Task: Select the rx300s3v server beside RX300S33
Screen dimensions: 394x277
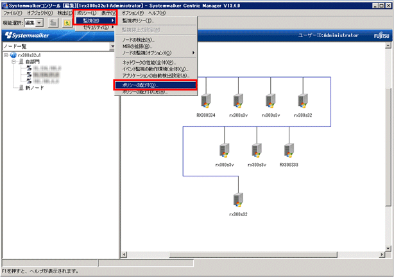Action: click(x=257, y=151)
